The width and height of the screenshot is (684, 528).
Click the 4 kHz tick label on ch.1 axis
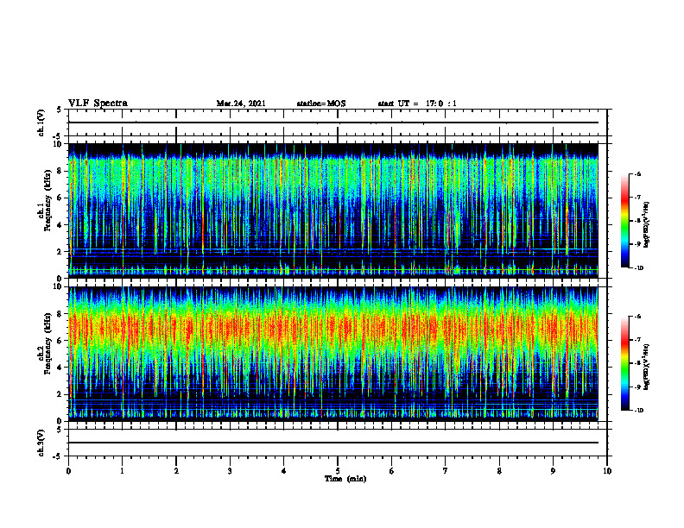point(60,225)
